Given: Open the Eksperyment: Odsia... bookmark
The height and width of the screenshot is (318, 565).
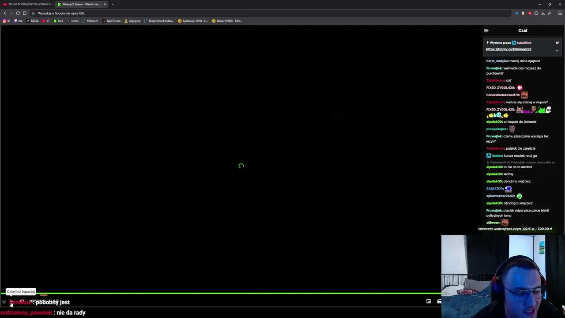Looking at the screenshot, I should [159, 21].
